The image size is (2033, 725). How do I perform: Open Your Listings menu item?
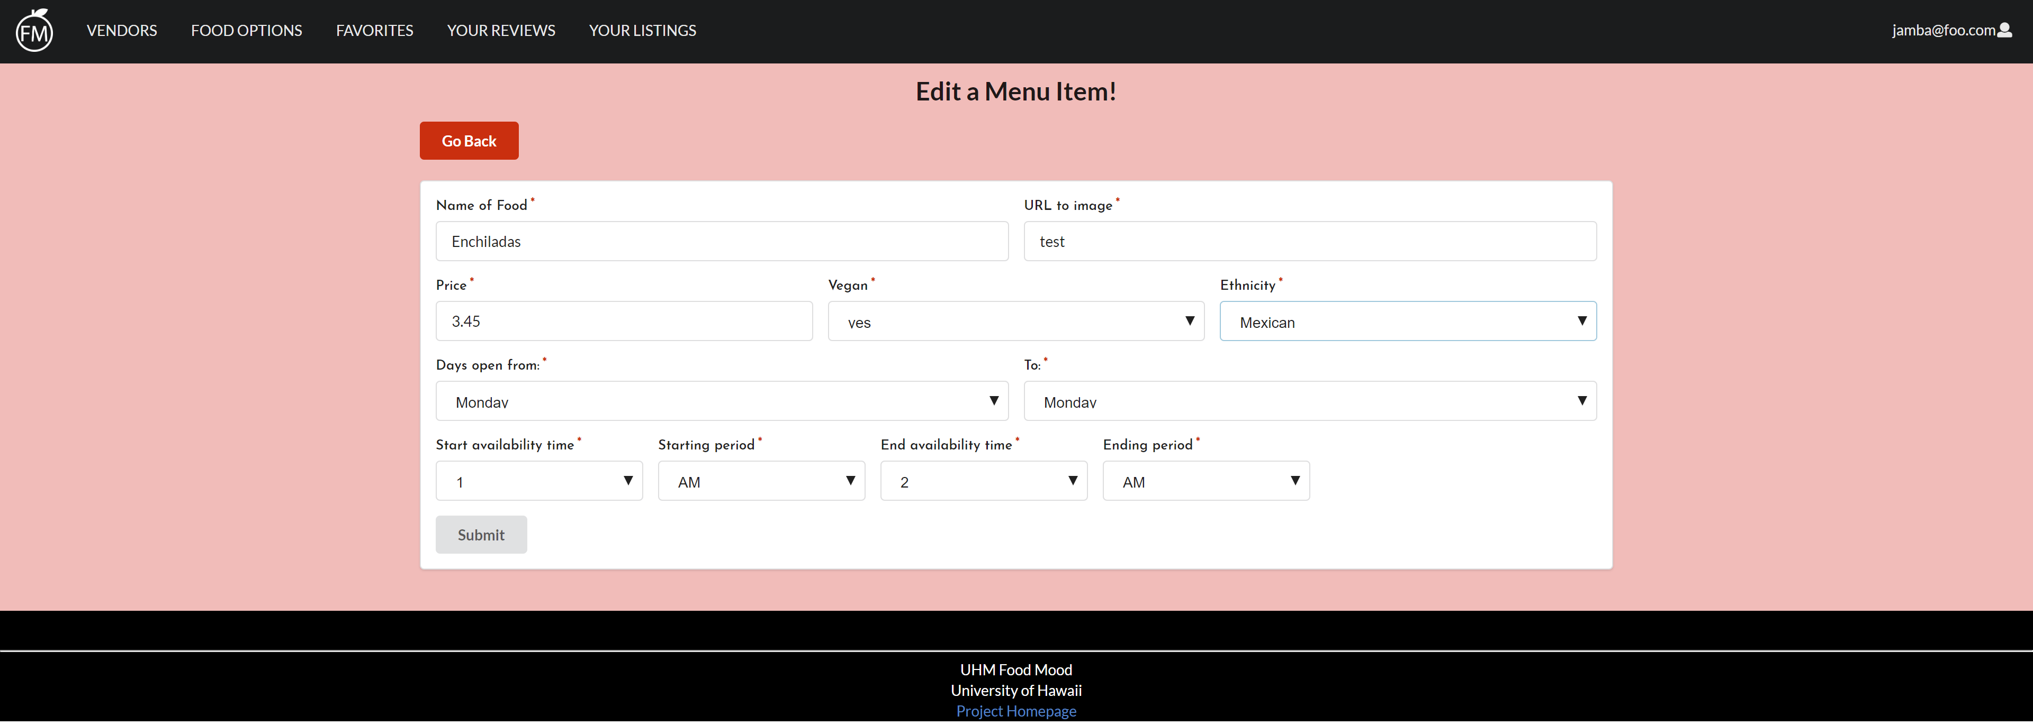(x=642, y=30)
